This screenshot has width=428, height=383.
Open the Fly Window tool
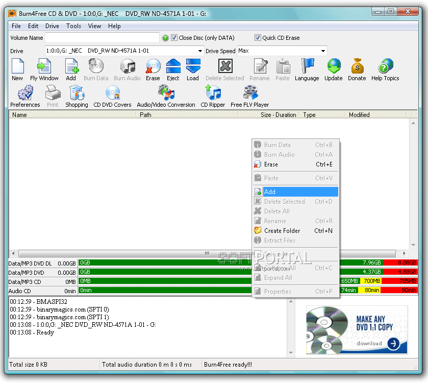44,69
